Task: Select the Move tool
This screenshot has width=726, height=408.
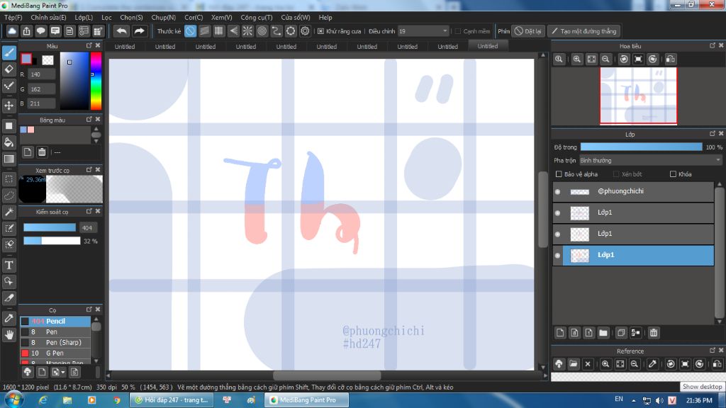Action: tap(9, 106)
